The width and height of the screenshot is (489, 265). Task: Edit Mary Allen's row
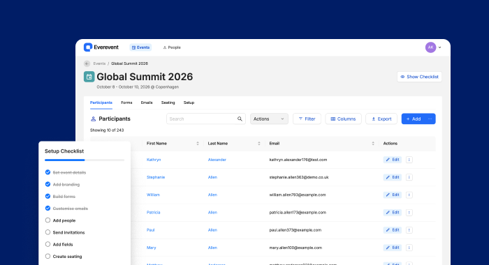393,248
